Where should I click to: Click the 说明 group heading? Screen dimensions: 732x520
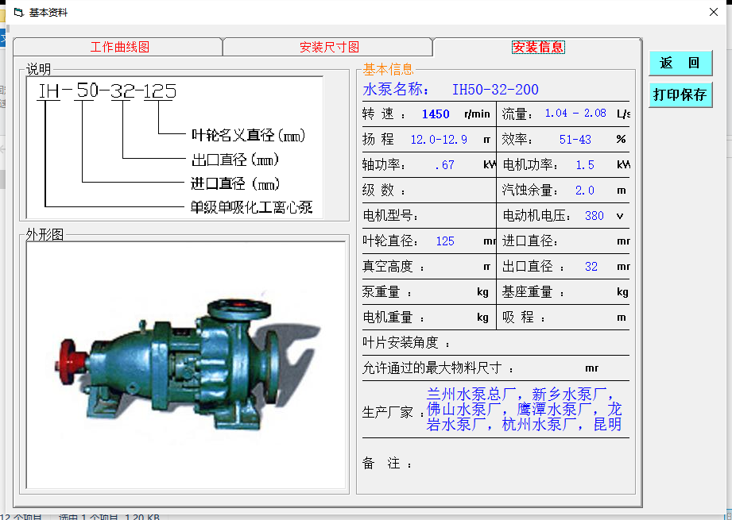click(x=38, y=70)
